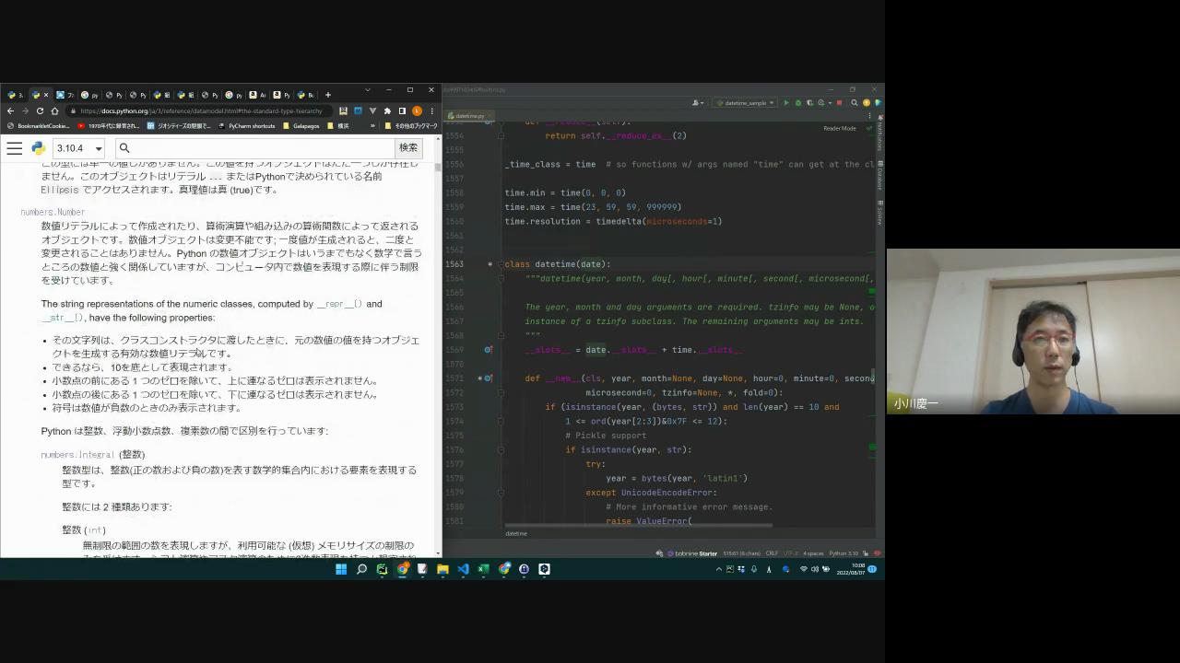Screen dimensions: 1180x663
Task: Stop the running process with red square
Action: [x=839, y=103]
